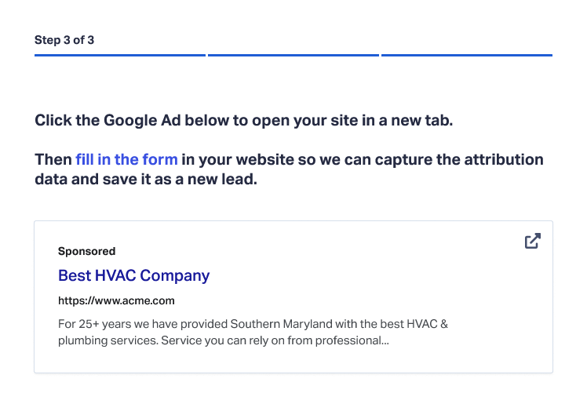
Task: Click the open-in-new-tab external link icon
Action: tap(532, 241)
